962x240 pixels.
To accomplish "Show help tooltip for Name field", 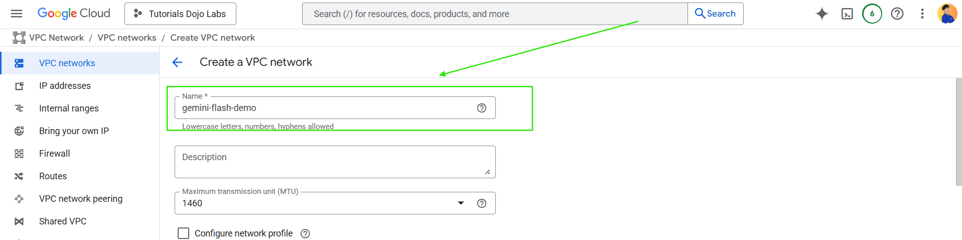I will [482, 108].
